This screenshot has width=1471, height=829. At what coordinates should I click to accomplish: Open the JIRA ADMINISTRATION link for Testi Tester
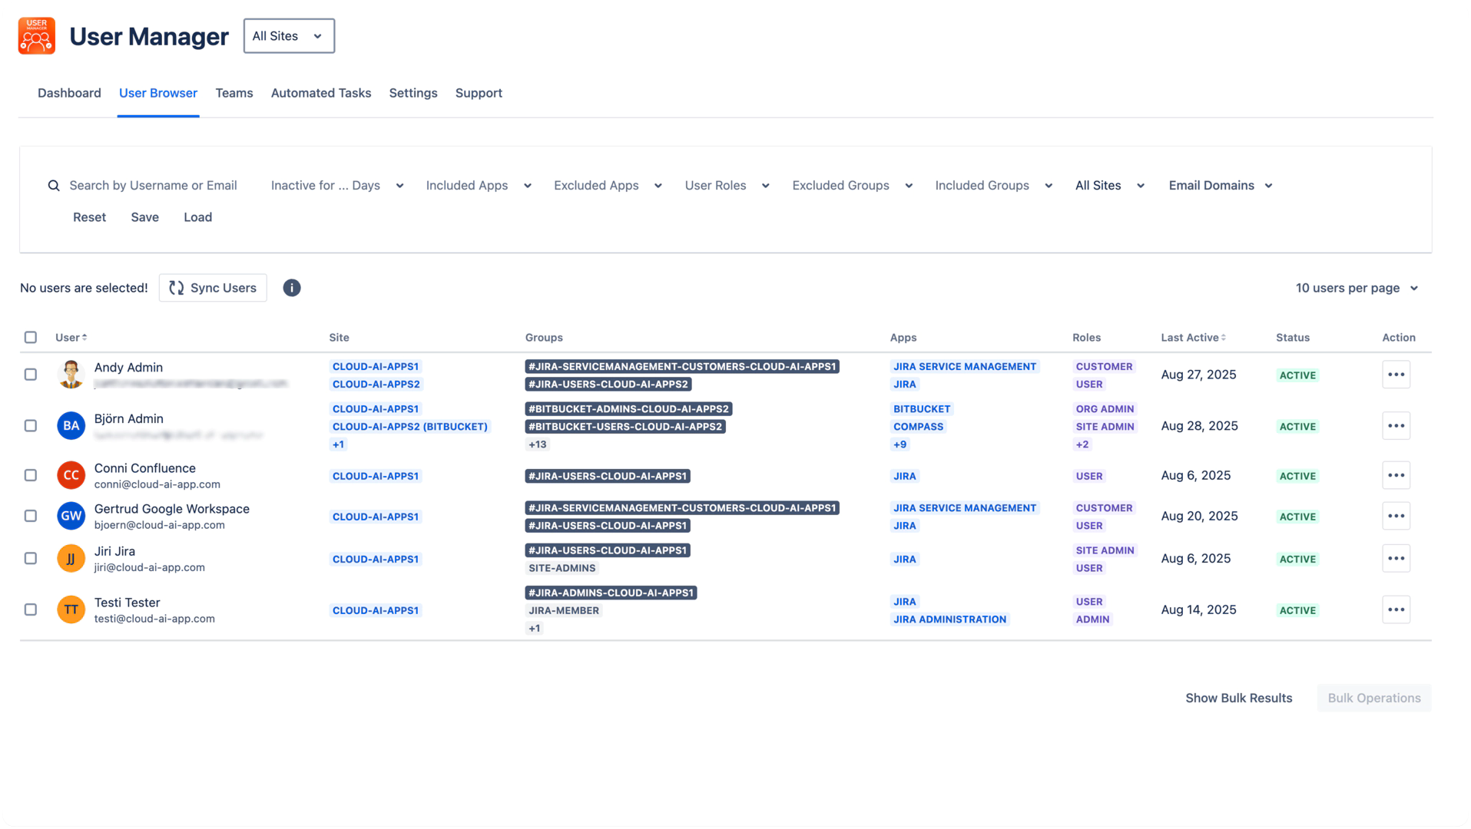[949, 619]
